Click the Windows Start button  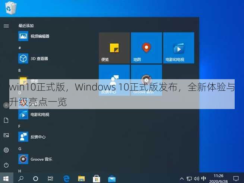point(6,178)
